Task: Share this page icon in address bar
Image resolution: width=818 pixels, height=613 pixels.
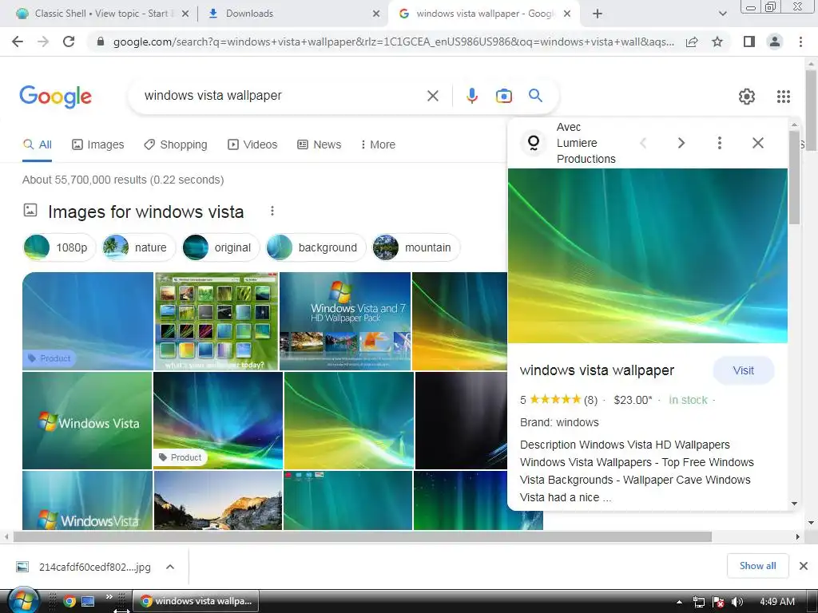Action: [692, 42]
